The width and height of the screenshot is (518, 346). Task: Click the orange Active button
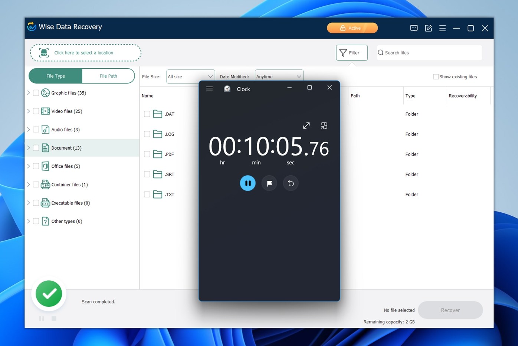[x=352, y=28]
